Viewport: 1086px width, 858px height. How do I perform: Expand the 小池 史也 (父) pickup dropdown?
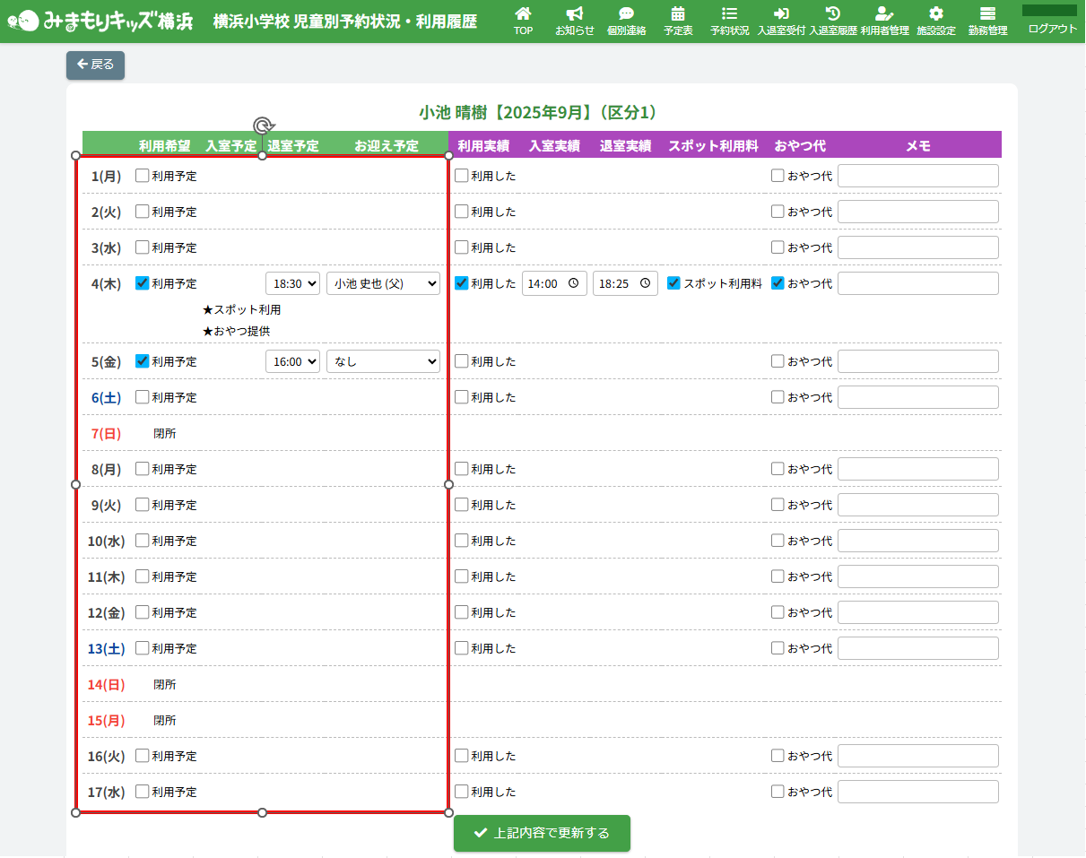[383, 283]
